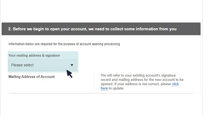Click "collect some information from you" header text

143,29
